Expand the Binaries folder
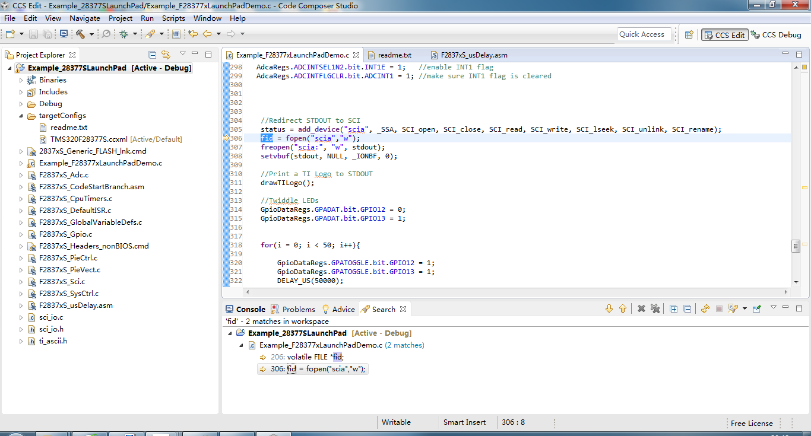Screen dimensions: 811x436 coord(21,80)
